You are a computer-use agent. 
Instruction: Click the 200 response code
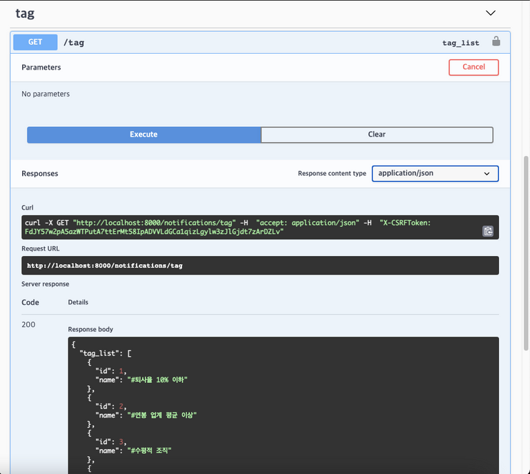[28, 325]
